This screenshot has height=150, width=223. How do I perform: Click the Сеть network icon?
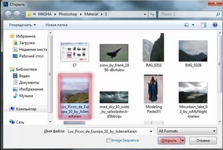[12, 122]
